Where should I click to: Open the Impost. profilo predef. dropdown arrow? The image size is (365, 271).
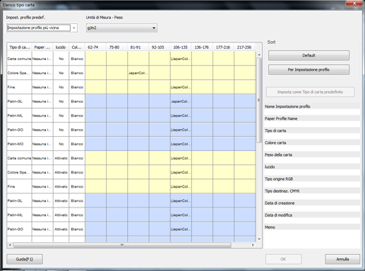(x=74, y=28)
